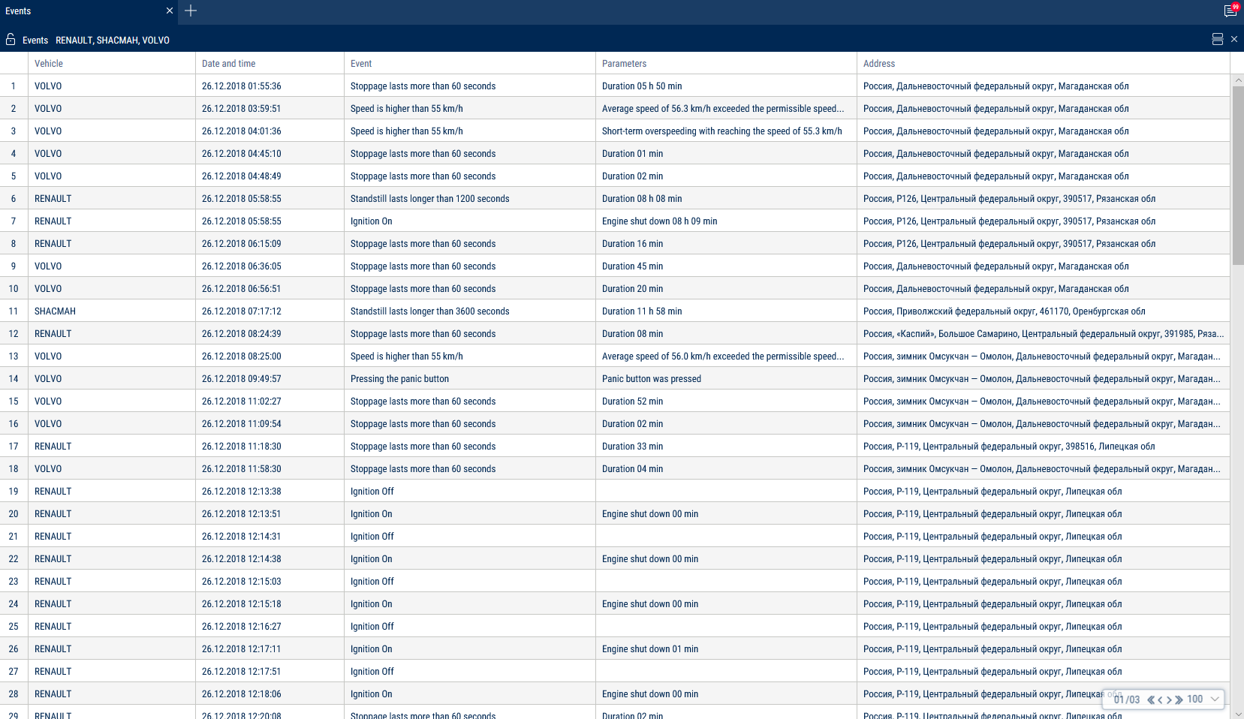Image resolution: width=1244 pixels, height=719 pixels.
Task: Add a new tab with plus icon
Action: tap(191, 11)
